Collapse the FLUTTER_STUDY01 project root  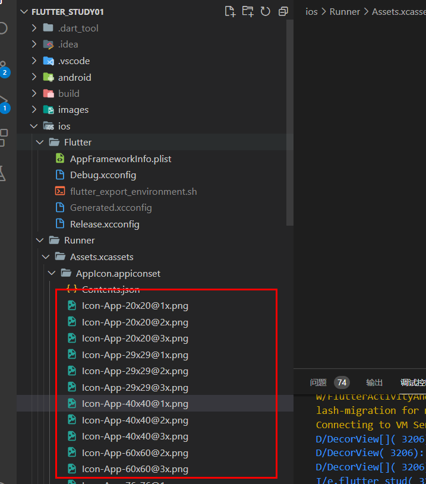pyautogui.click(x=24, y=12)
